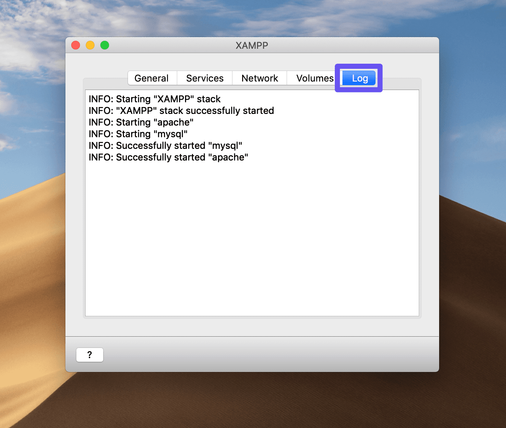Screen dimensions: 506x428
Task: Click the highlighted Log tab
Action: [x=358, y=78]
